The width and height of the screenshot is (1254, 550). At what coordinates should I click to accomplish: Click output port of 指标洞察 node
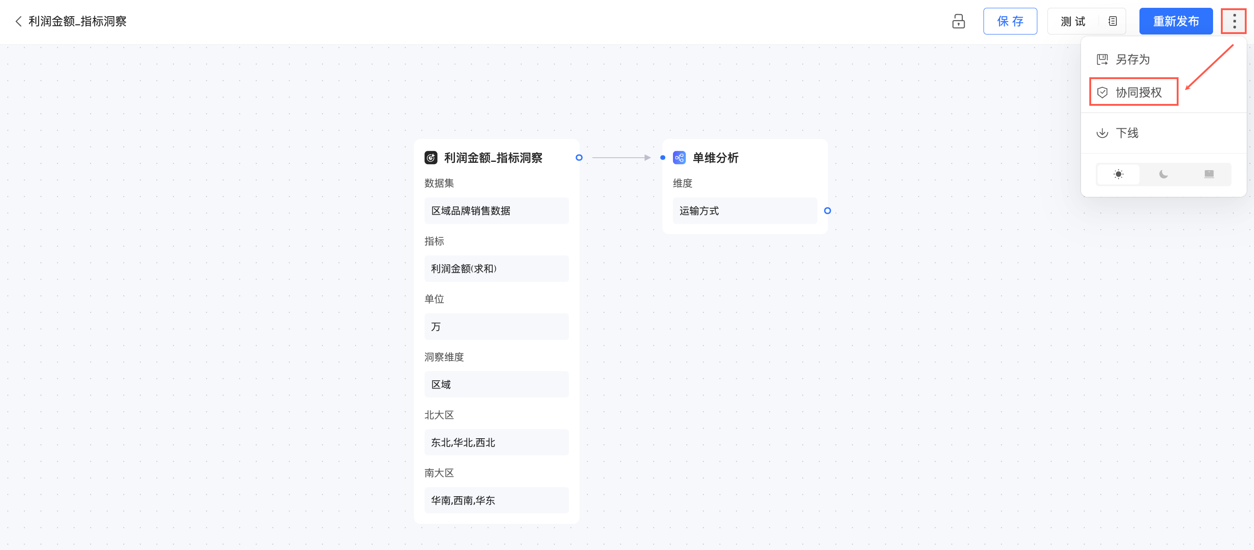pyautogui.click(x=579, y=158)
